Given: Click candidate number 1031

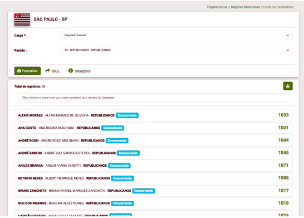Looking at the screenshot, I should coord(283,128).
